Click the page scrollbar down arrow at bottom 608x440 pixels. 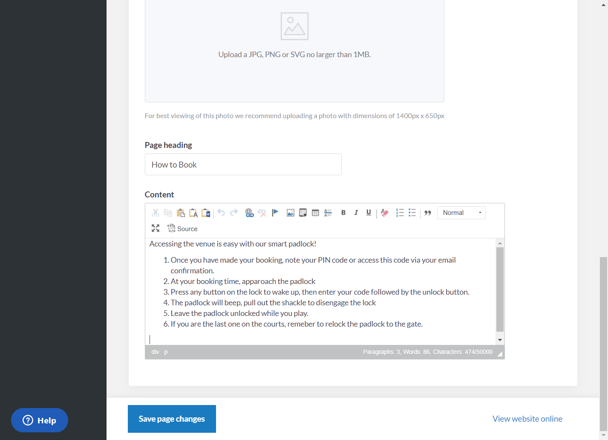pos(603,435)
